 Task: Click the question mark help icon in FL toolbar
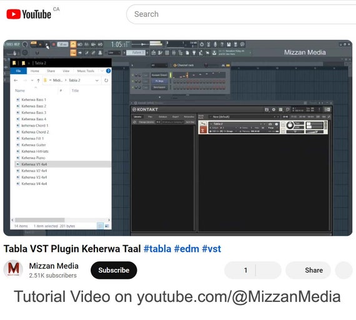click(222, 44)
